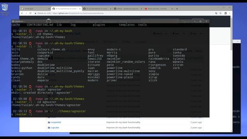Screen dimensions: 247x139
Task: Minimize the front terminal window
Action: 195,21
